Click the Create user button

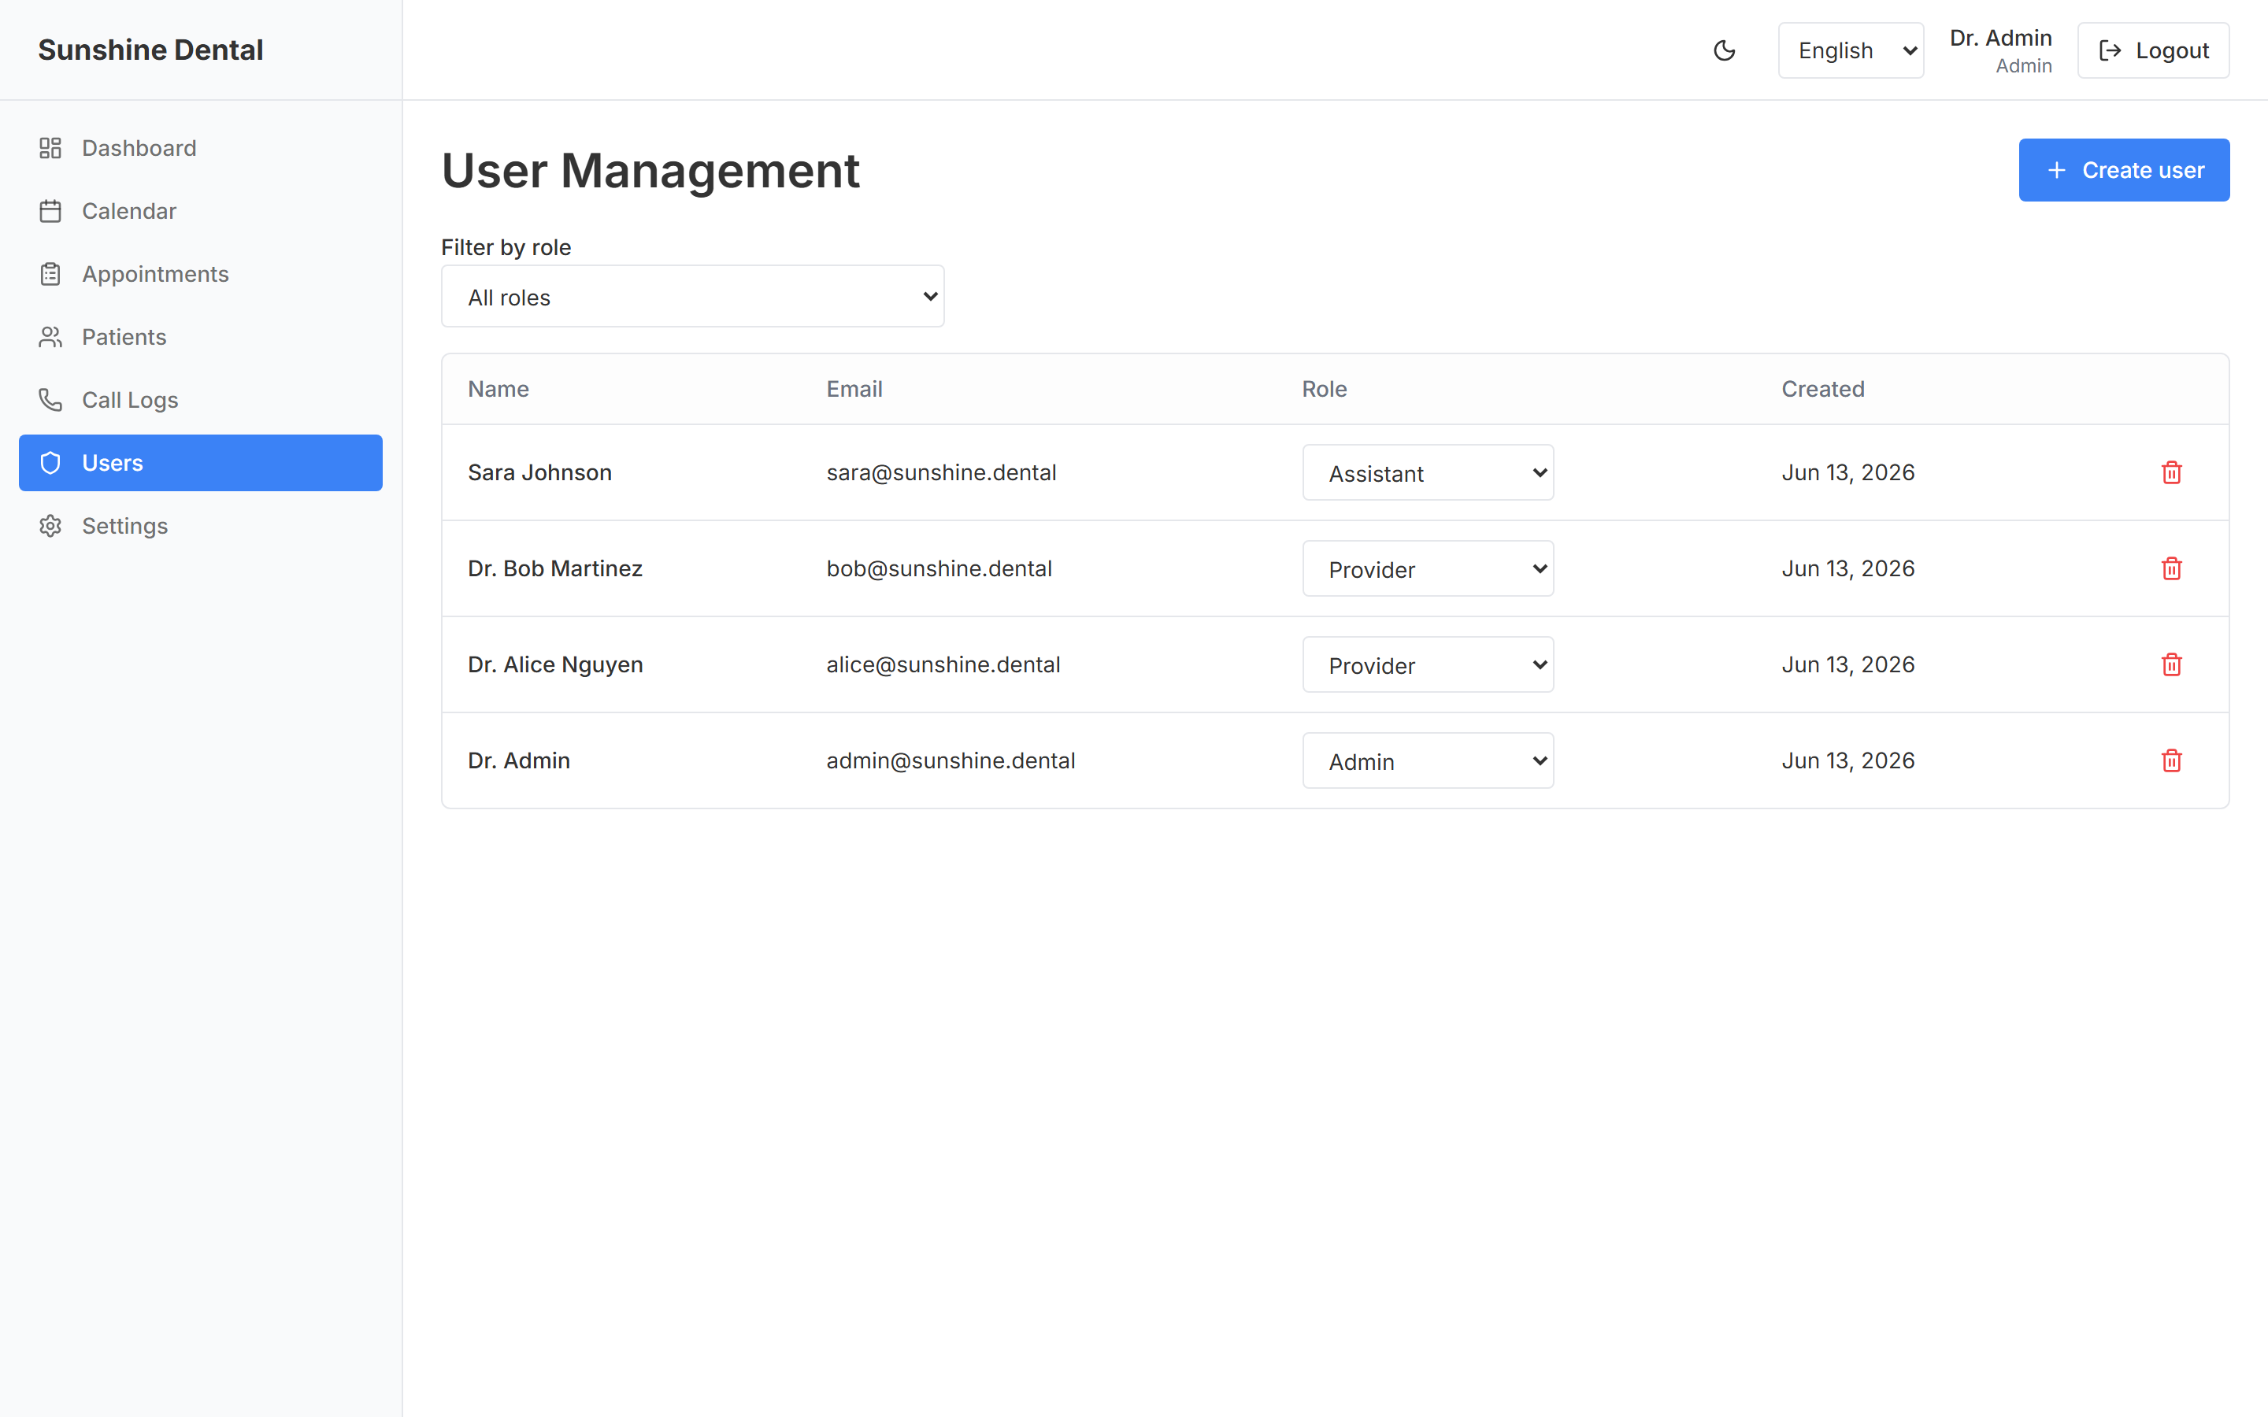(2124, 171)
